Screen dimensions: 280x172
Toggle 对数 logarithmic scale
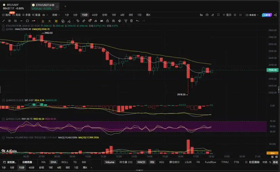click(x=265, y=162)
